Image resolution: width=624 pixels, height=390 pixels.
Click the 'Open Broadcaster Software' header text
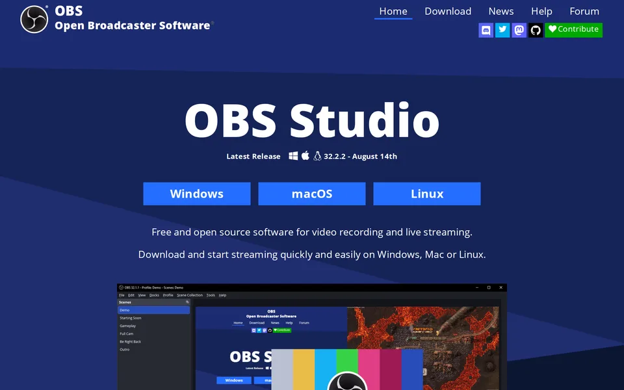click(x=132, y=25)
